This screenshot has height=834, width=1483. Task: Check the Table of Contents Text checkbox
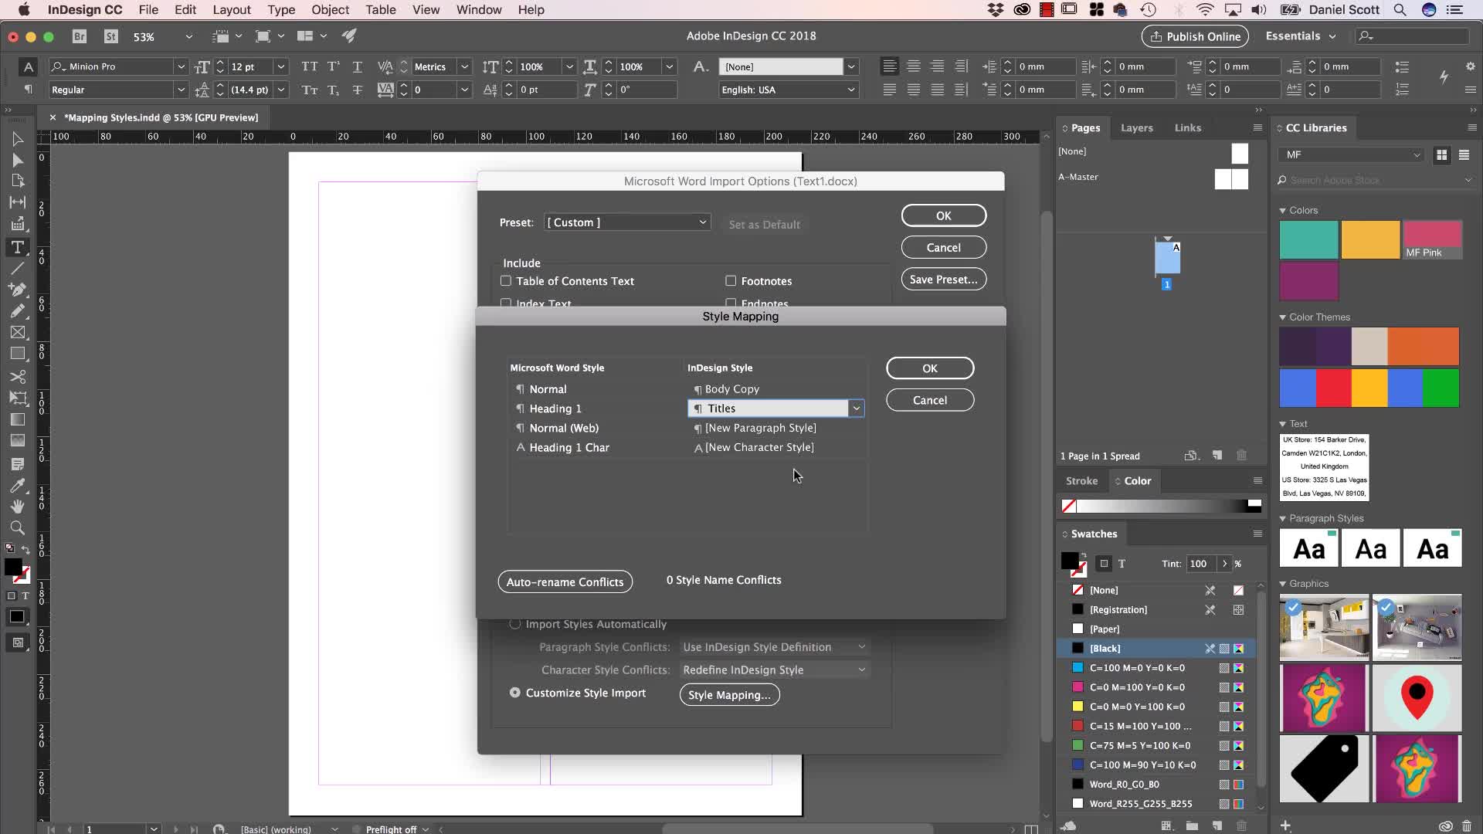point(506,281)
